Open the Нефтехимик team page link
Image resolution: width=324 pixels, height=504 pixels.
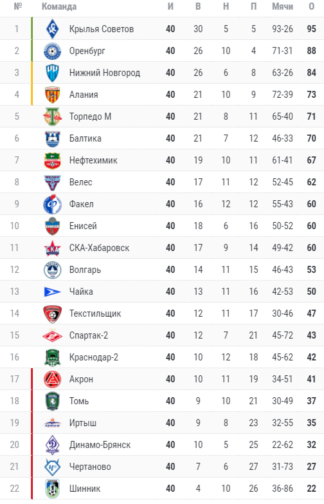pyautogui.click(x=93, y=160)
